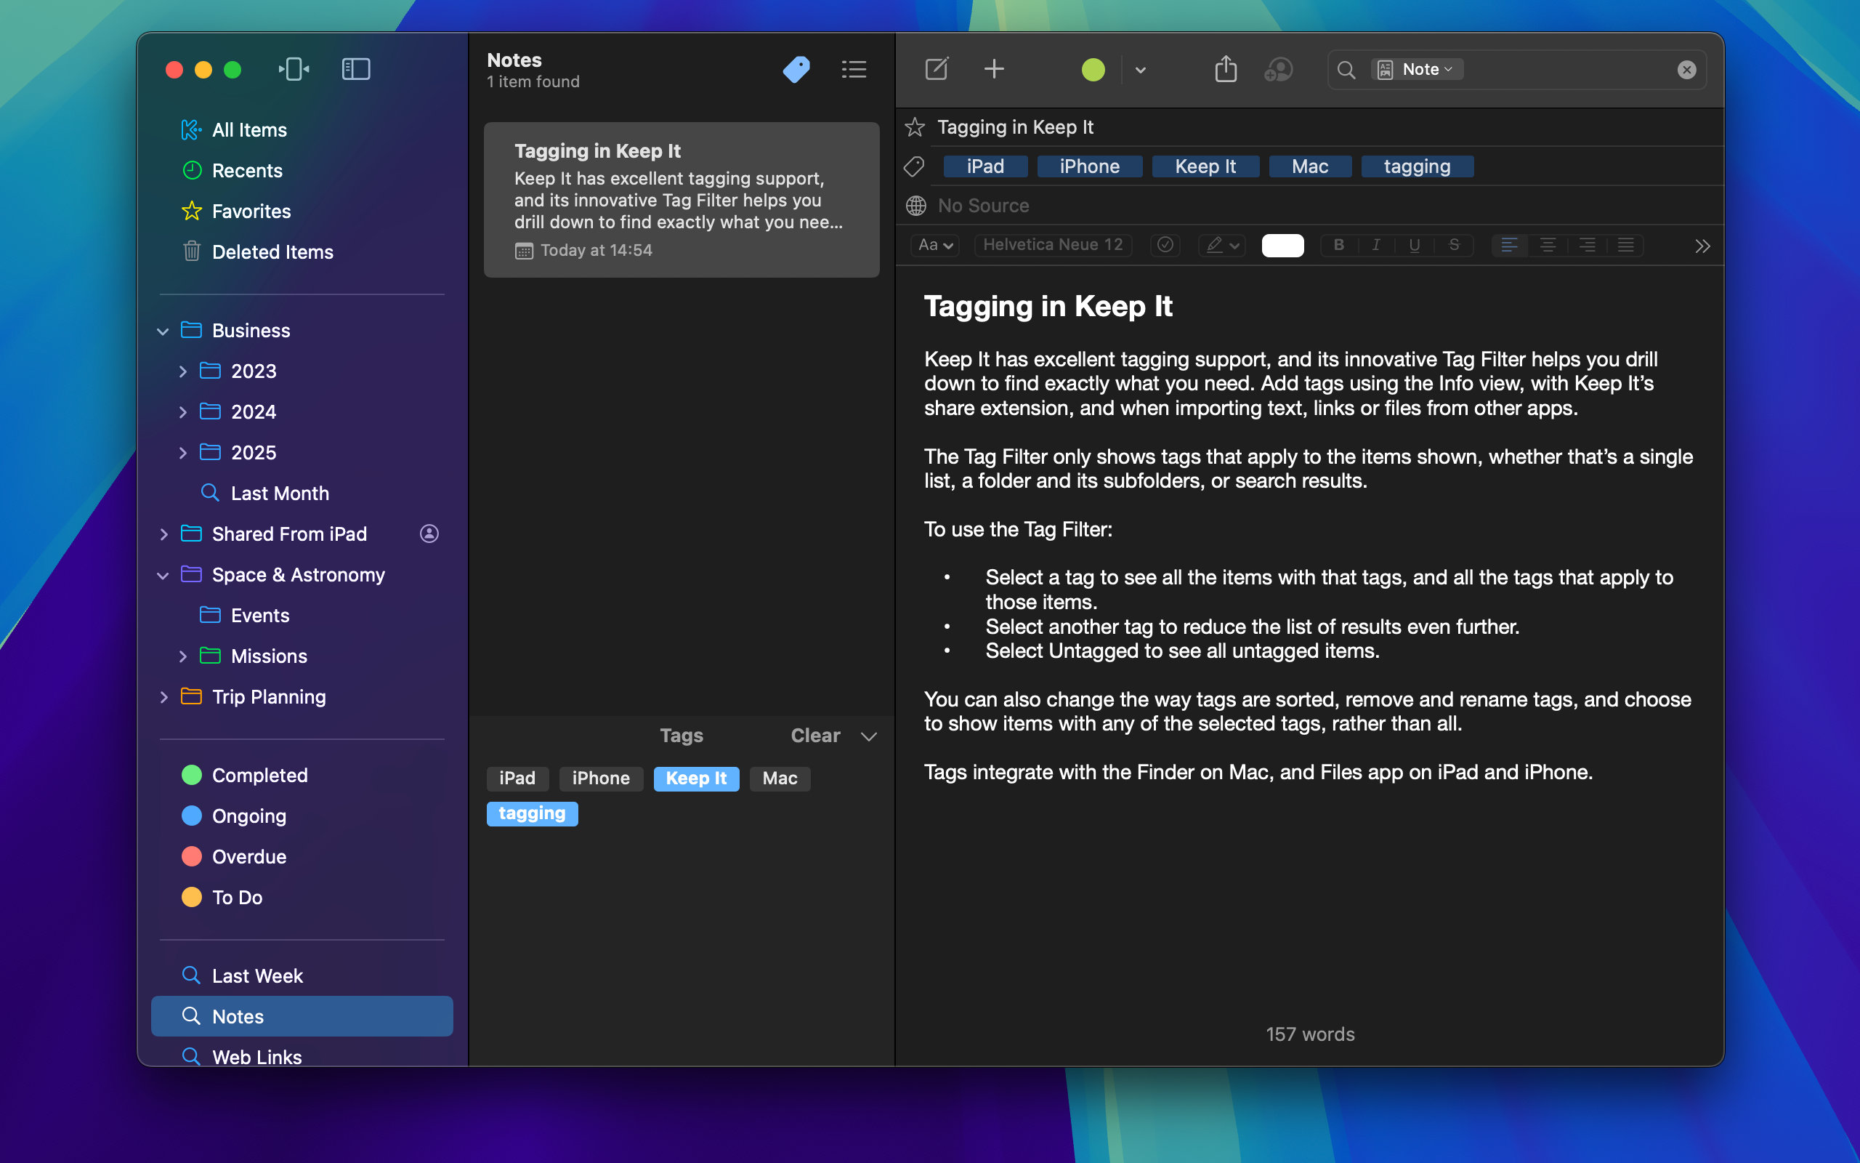Click the plus add item button
Screen dimensions: 1860x1163
[x=994, y=69]
